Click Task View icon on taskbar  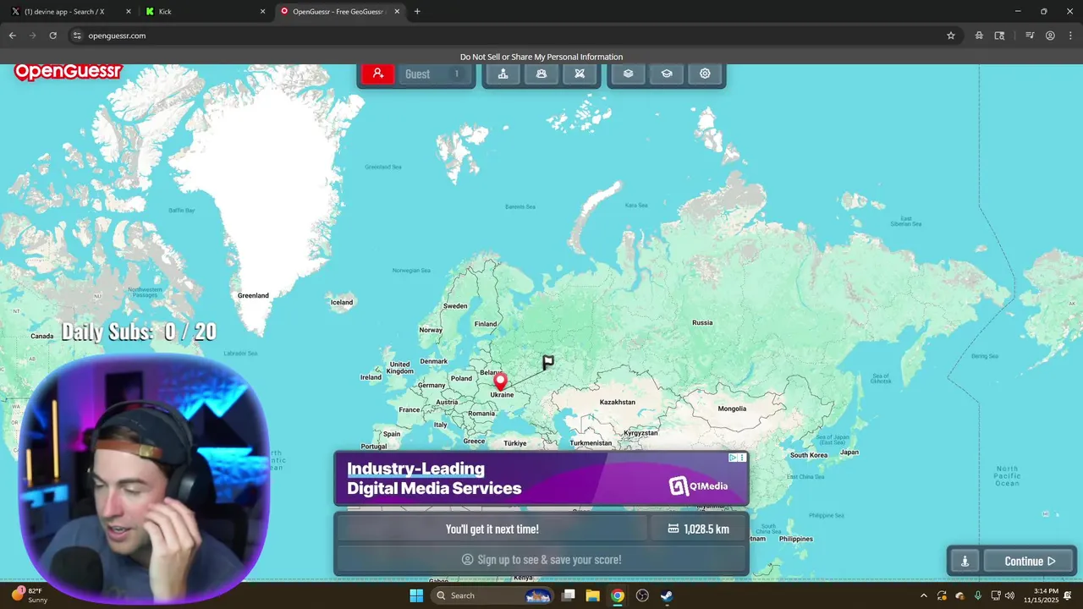pos(569,595)
